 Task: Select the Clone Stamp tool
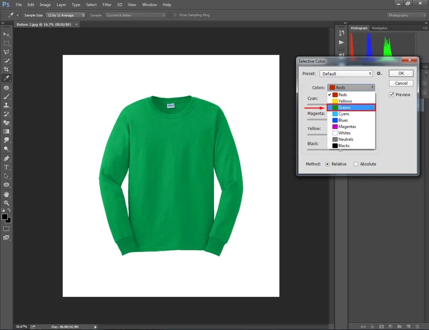click(x=6, y=105)
